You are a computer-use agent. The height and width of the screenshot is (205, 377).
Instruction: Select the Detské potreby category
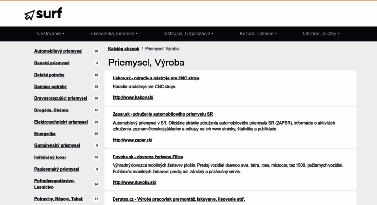click(x=49, y=75)
